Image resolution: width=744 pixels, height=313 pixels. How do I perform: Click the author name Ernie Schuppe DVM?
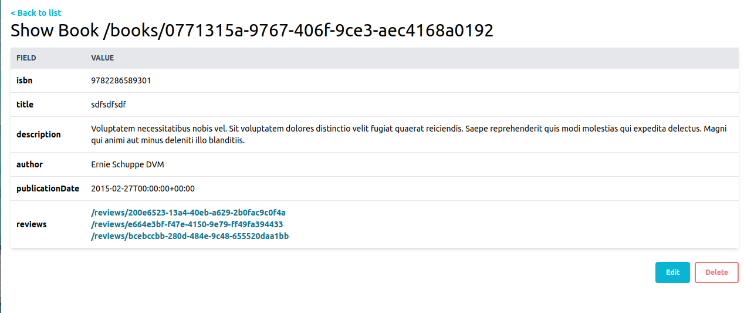128,164
